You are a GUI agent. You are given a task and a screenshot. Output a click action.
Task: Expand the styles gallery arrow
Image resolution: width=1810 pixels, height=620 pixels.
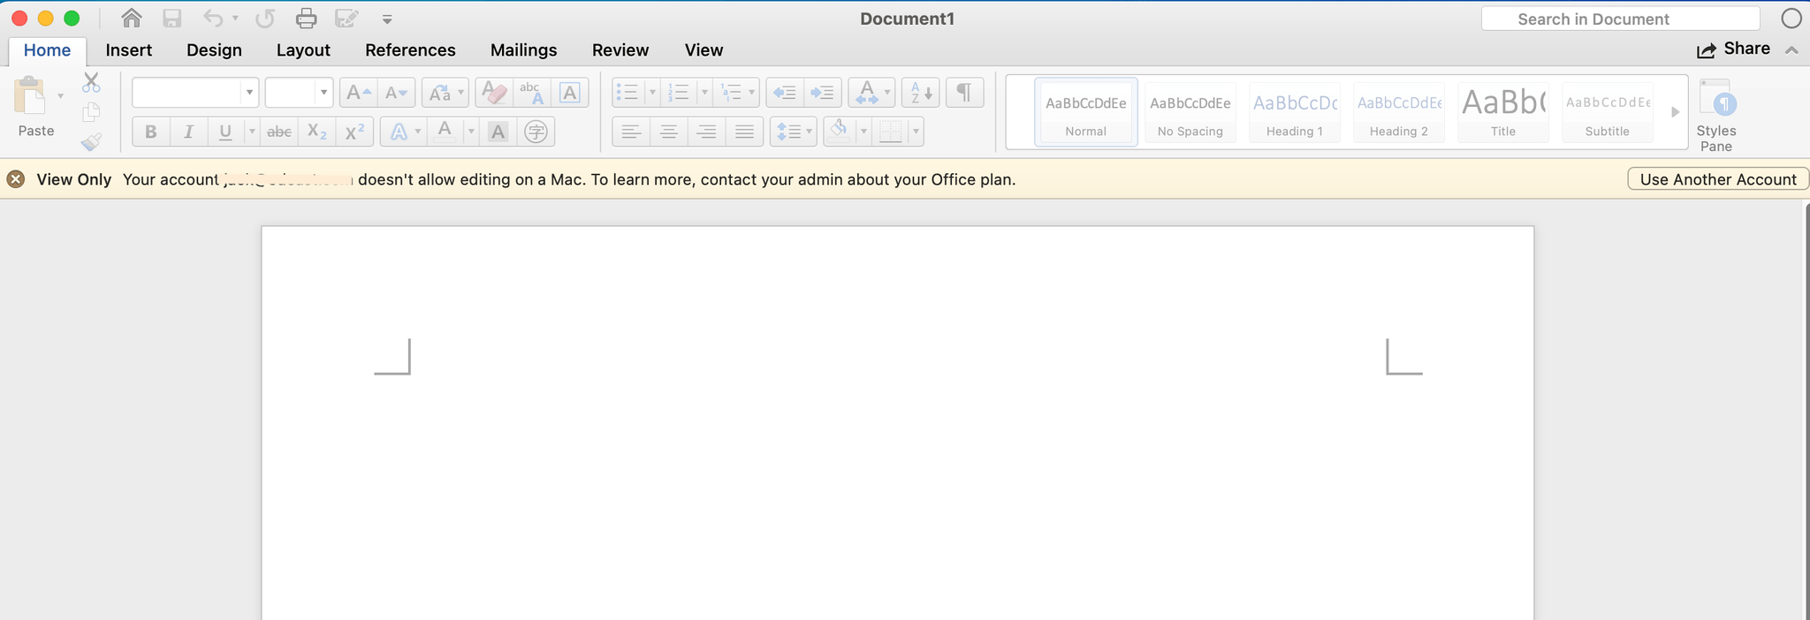click(x=1675, y=112)
